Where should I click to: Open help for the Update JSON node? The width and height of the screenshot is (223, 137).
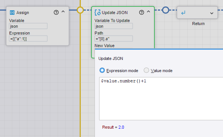pos(141,13)
